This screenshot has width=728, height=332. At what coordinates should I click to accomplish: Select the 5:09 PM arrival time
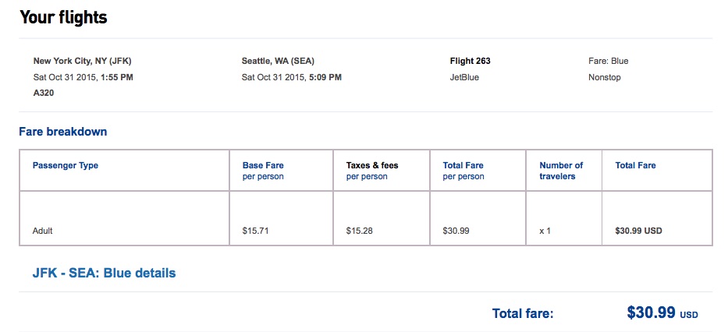pyautogui.click(x=325, y=77)
